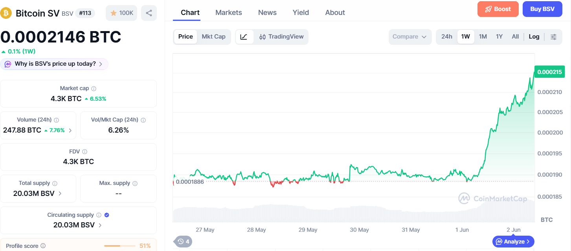Set chart range to All
The height and width of the screenshot is (251, 571).
pyautogui.click(x=515, y=37)
